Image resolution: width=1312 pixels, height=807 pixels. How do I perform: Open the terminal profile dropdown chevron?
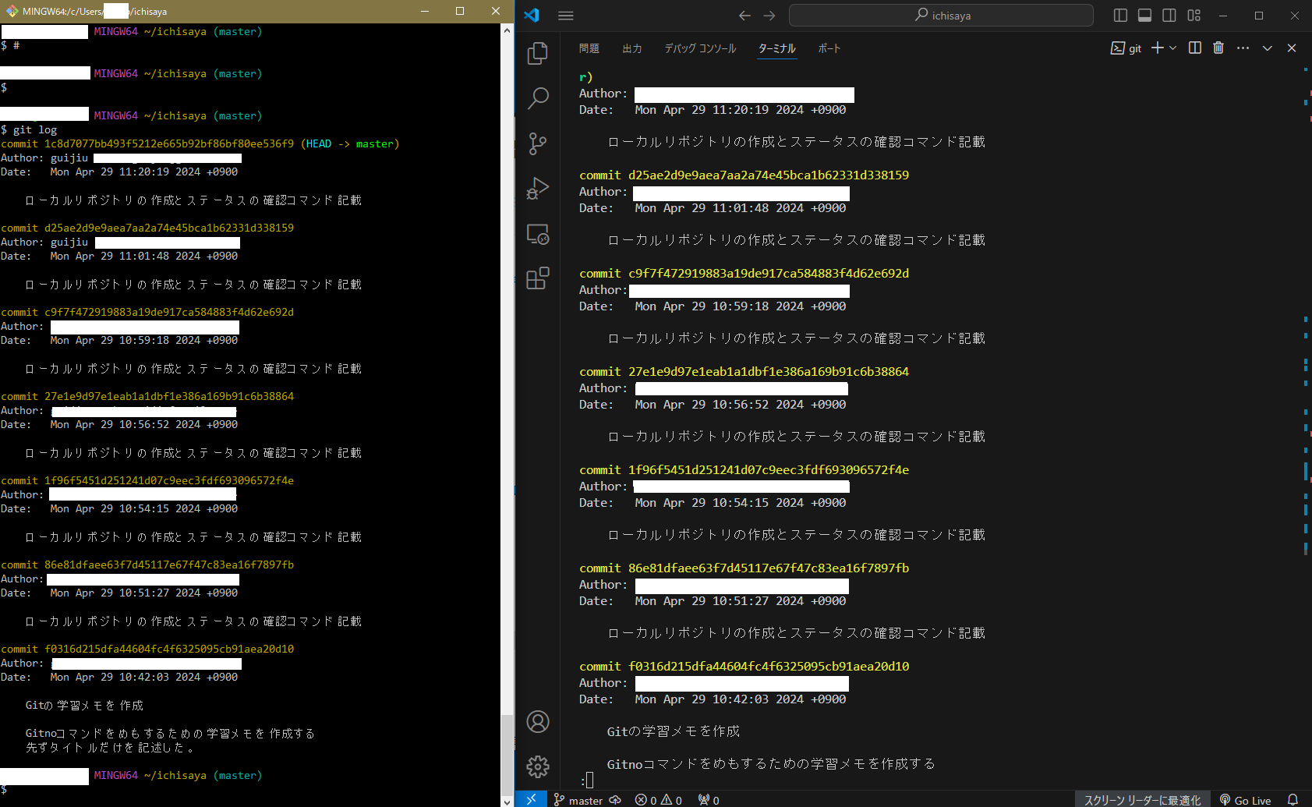pos(1172,48)
